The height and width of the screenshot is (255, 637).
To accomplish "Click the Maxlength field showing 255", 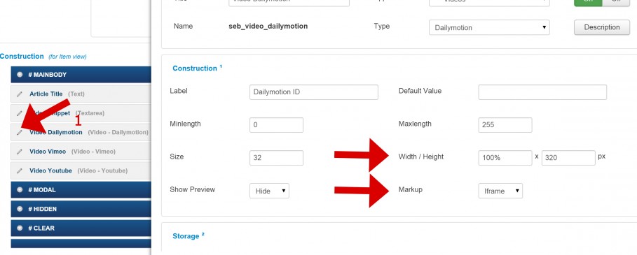I will click(505, 124).
